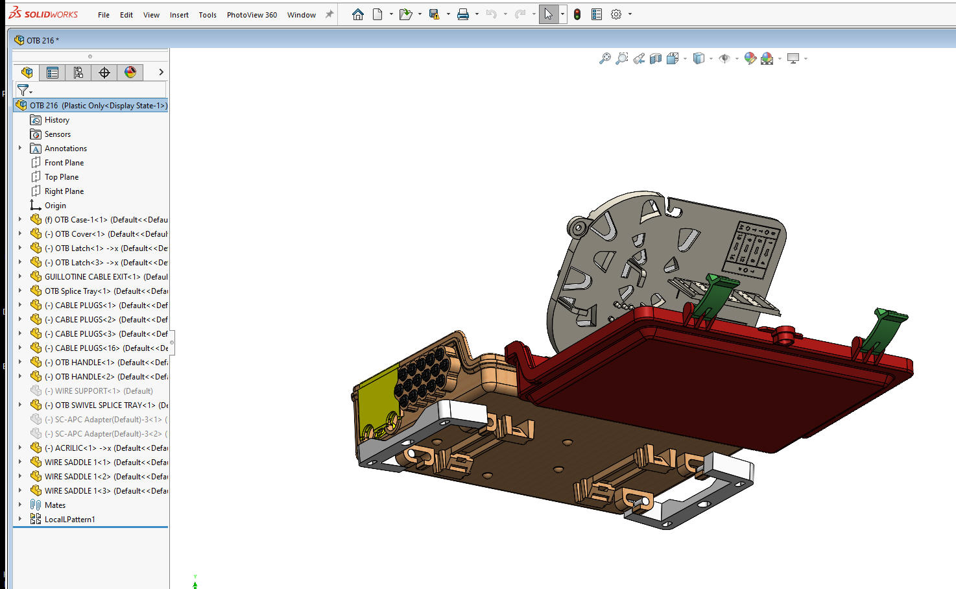Open the PhotoView 360 menu

pos(252,15)
